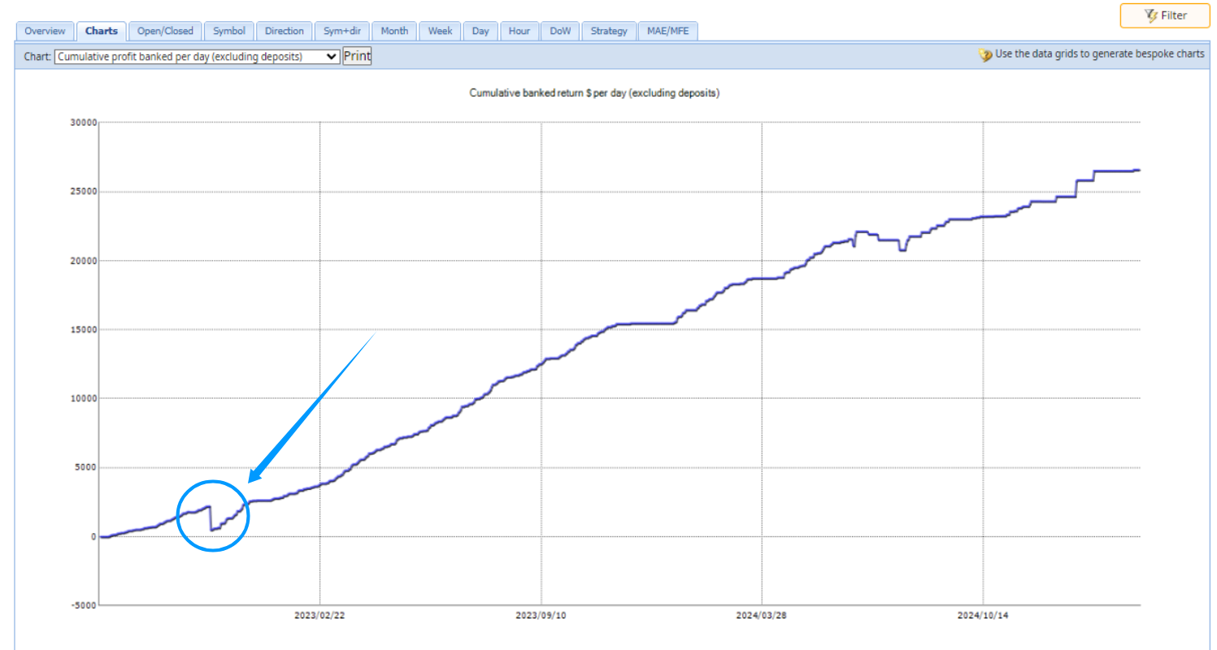Switch to the Overview tab
The image size is (1217, 650).
tap(45, 31)
